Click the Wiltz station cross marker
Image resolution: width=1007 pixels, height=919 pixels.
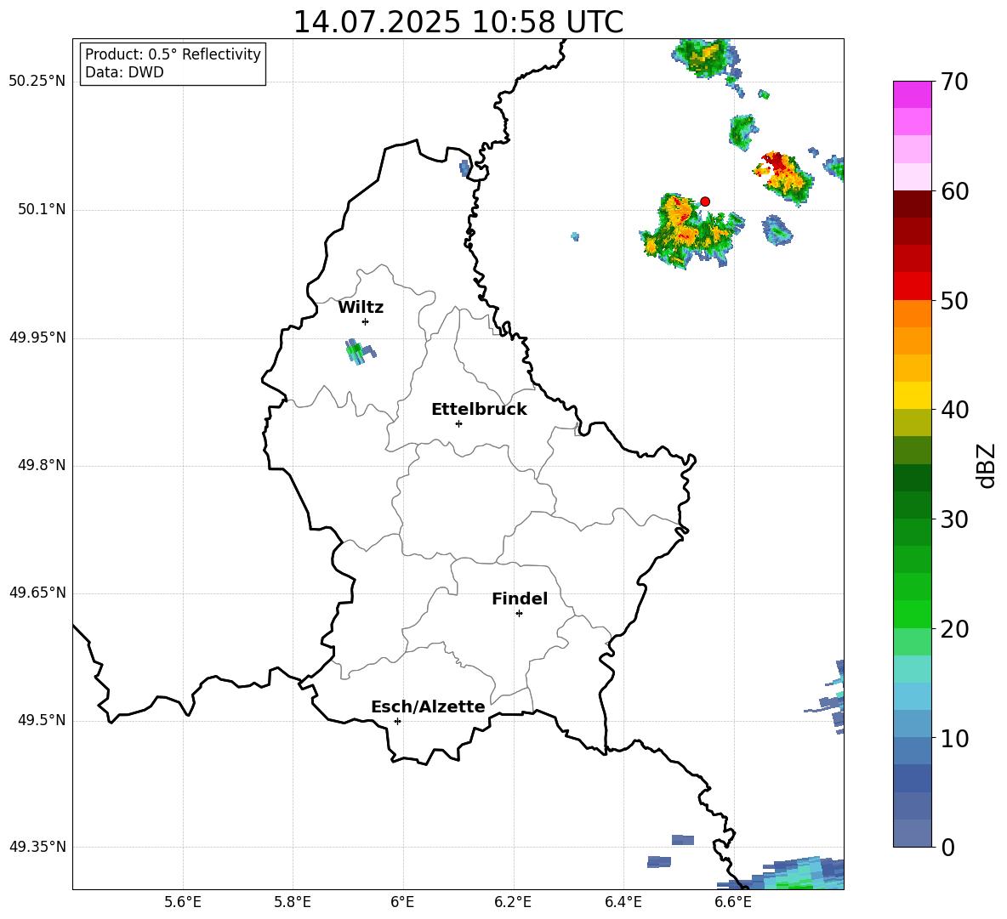coord(366,321)
